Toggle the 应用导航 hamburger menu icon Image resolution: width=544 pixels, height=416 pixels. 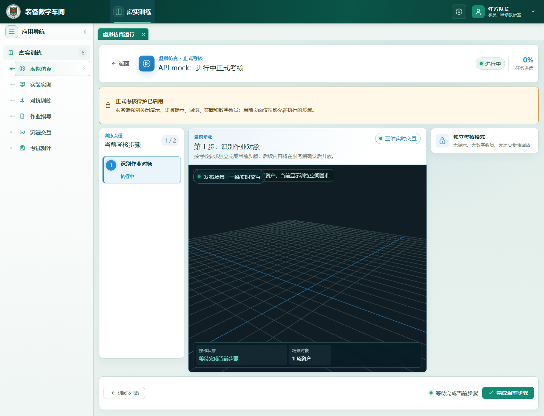(x=12, y=32)
